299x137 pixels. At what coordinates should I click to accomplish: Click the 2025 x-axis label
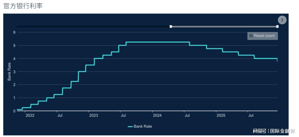tap(221, 115)
